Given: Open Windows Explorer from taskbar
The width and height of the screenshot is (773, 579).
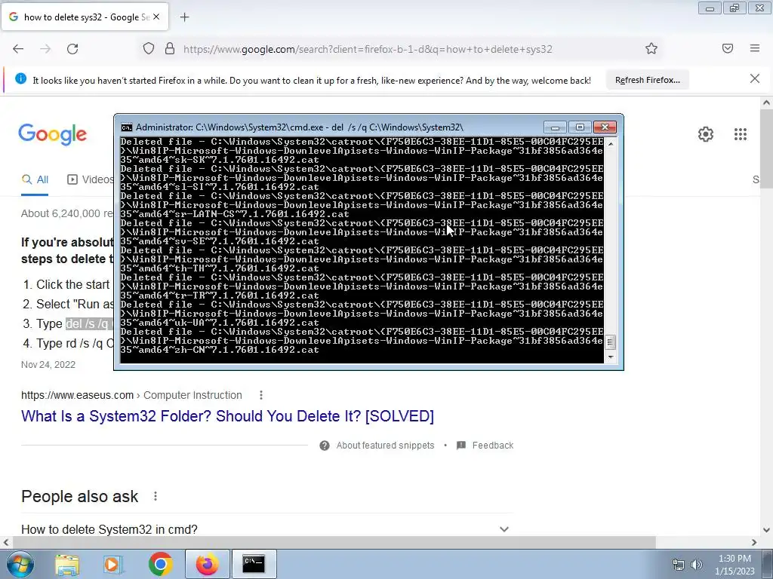Looking at the screenshot, I should 67,565.
